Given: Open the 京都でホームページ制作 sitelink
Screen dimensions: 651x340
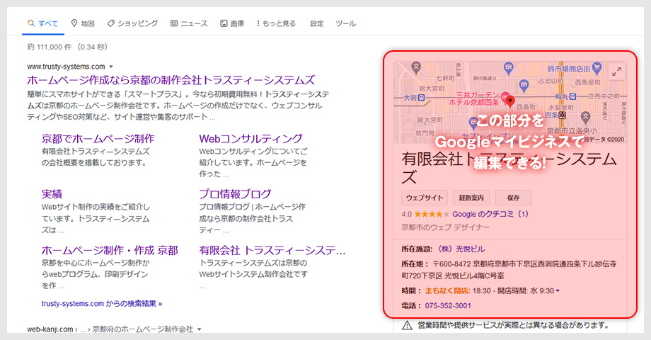Looking at the screenshot, I should (x=98, y=139).
